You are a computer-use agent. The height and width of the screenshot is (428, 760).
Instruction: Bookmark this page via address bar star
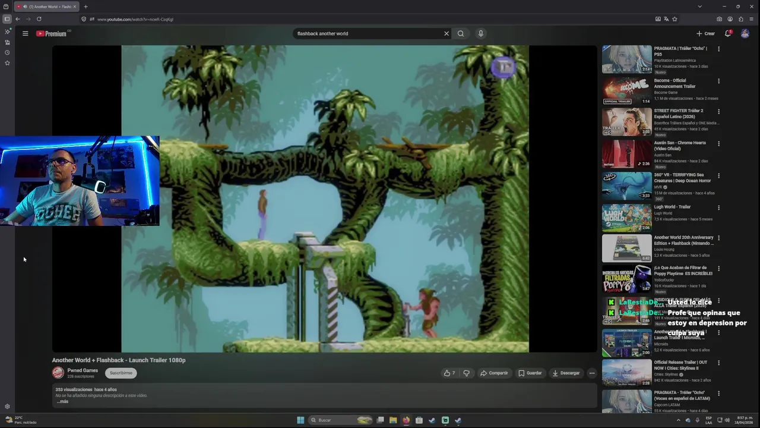click(x=674, y=19)
